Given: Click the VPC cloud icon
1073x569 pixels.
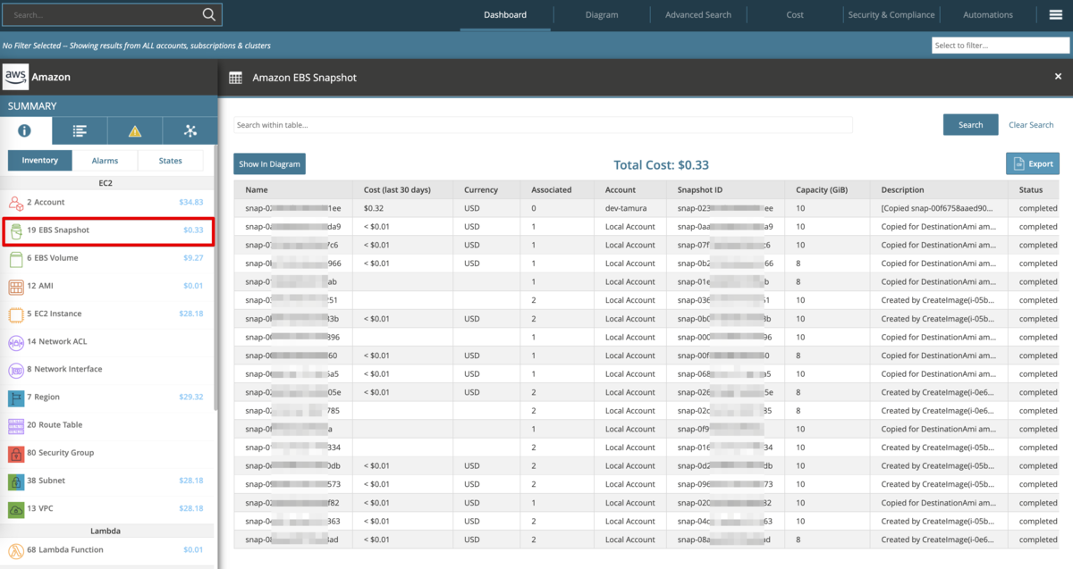Looking at the screenshot, I should [x=15, y=508].
